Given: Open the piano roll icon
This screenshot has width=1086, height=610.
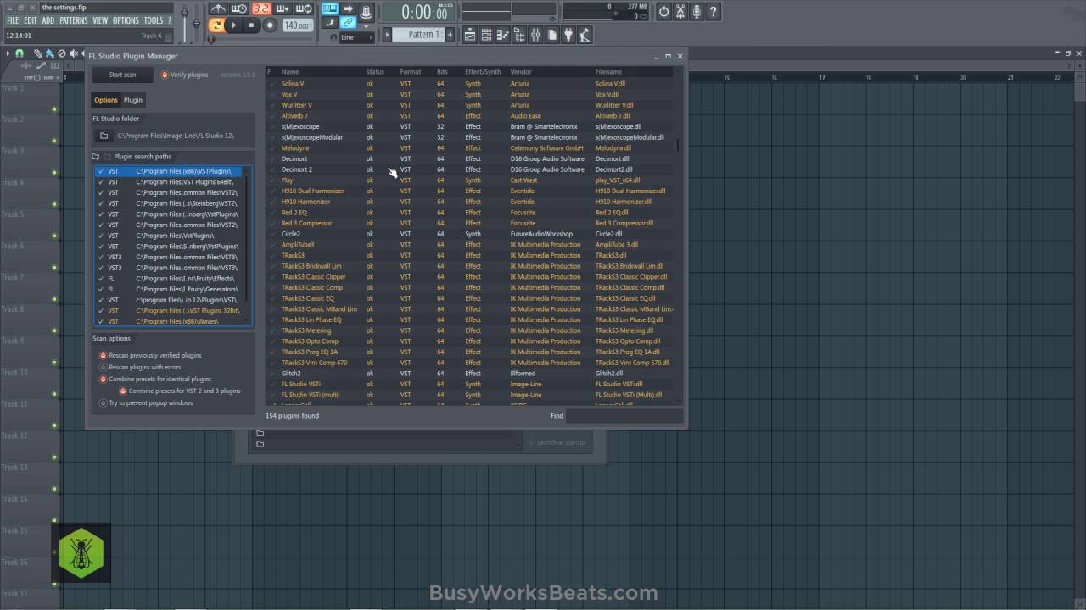Looking at the screenshot, I should (502, 35).
